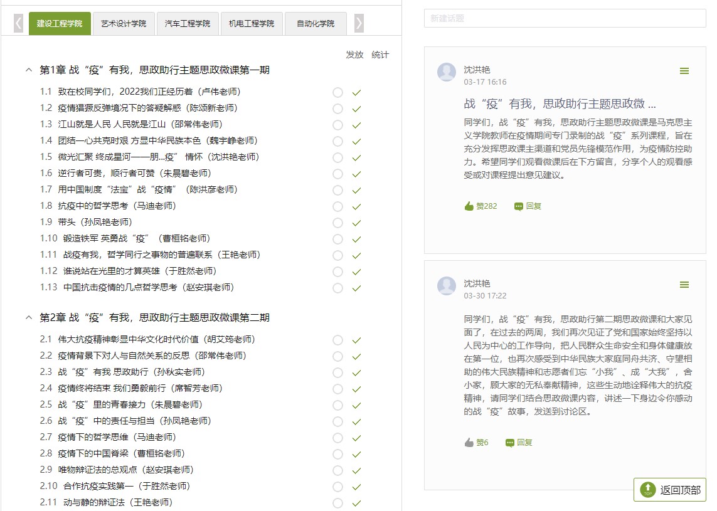This screenshot has width=717, height=511.
Task: Click the reply bubble icon on first post
Action: (519, 206)
